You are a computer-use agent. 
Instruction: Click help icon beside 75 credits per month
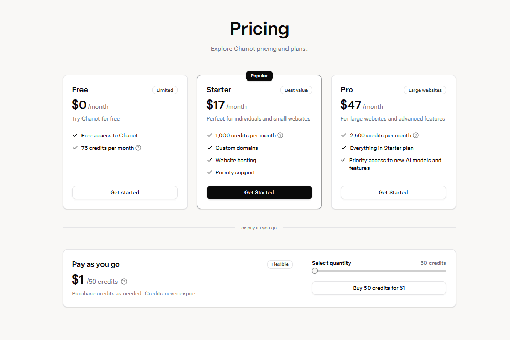click(138, 148)
